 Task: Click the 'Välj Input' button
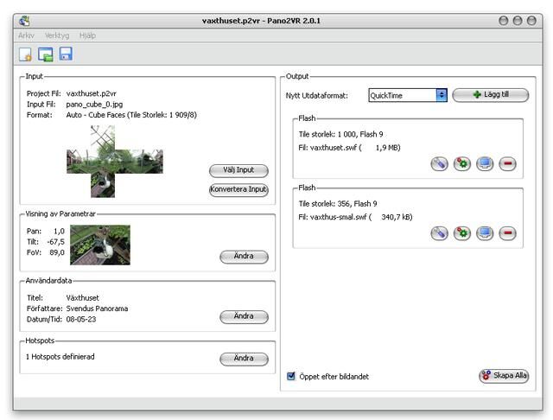(238, 170)
